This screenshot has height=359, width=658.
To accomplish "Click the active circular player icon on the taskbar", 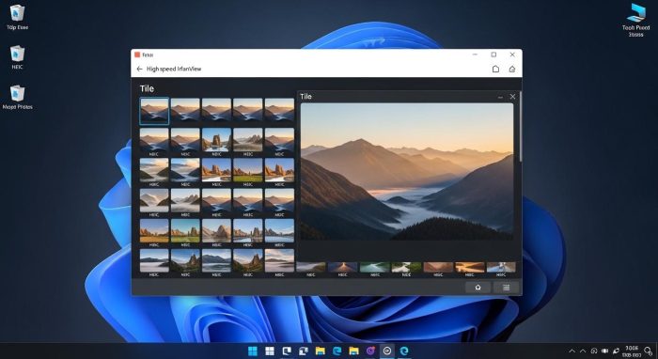I will click(x=387, y=351).
